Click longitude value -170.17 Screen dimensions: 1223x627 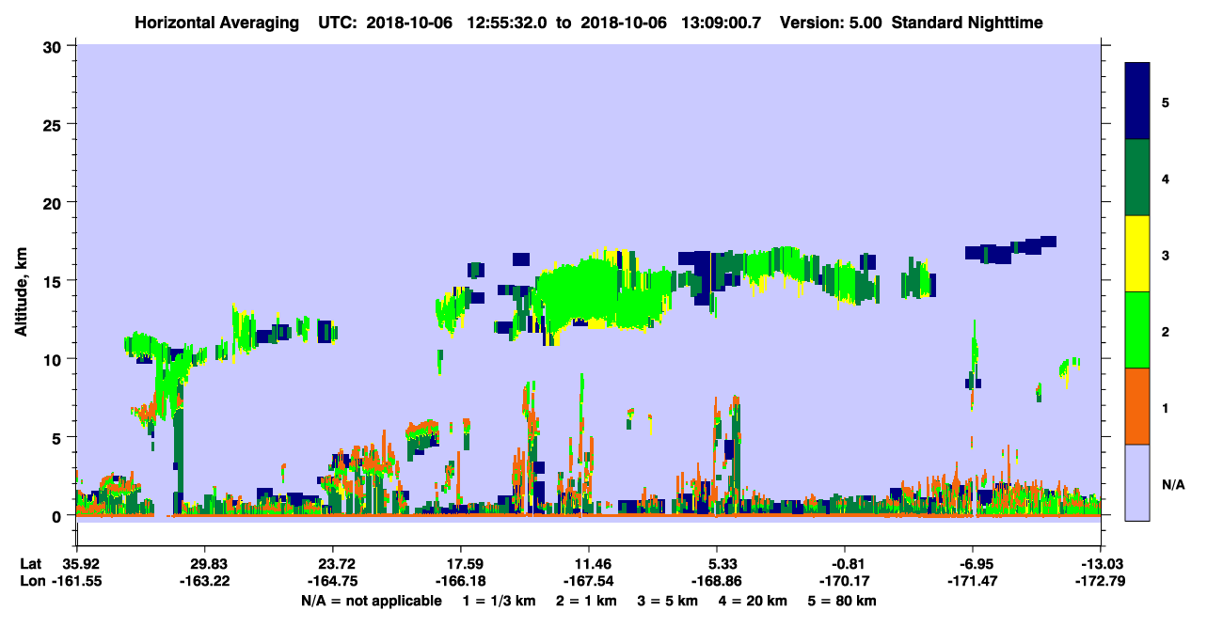[x=845, y=581]
